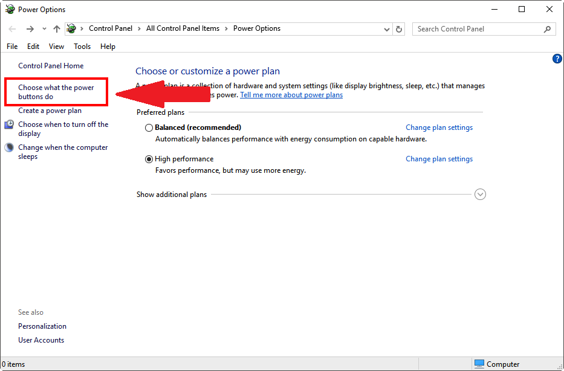Viewport: 564px width, 371px height.
Task: Open recent pages via forward arrow chevron
Action: click(44, 28)
